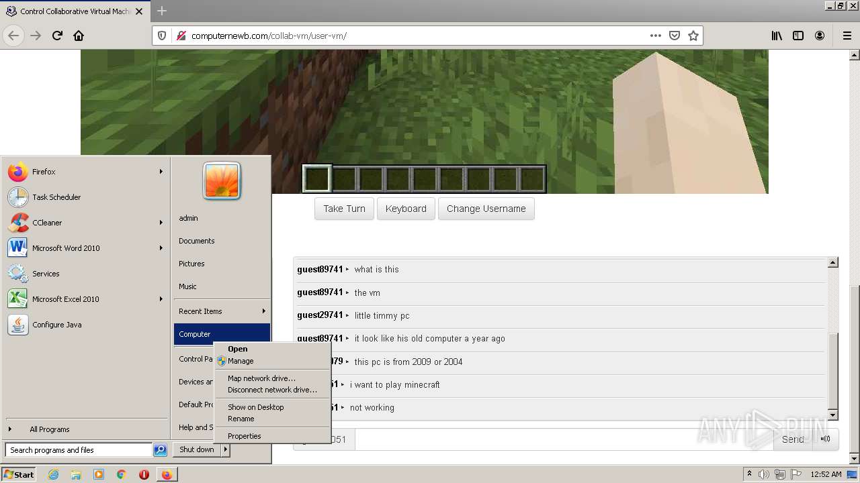Open Shut down options arrow
Image resolution: width=860 pixels, height=483 pixels.
(226, 449)
